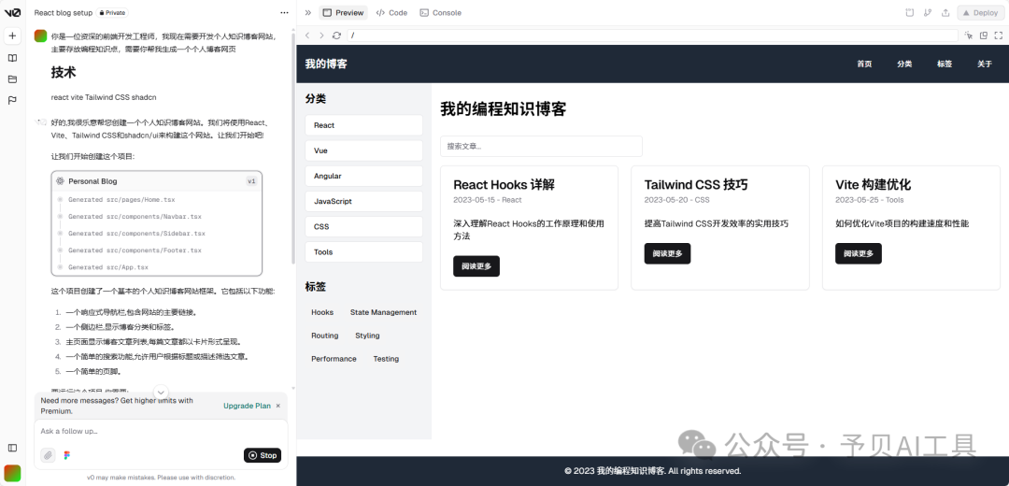Click the flag feedback icon
Image resolution: width=1009 pixels, height=486 pixels.
click(x=12, y=100)
